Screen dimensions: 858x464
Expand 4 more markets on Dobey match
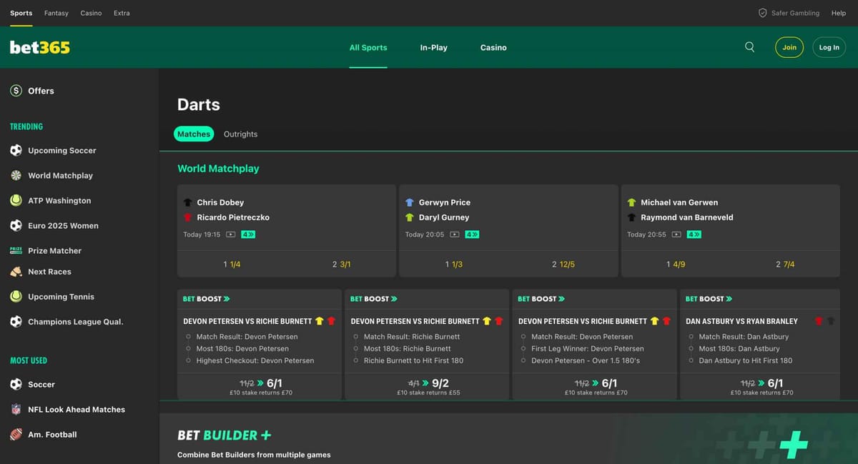click(x=248, y=235)
